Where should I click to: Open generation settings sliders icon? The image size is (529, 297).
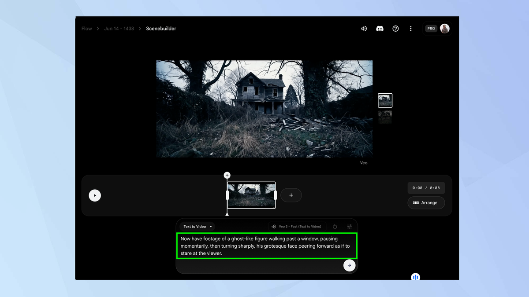click(x=350, y=227)
